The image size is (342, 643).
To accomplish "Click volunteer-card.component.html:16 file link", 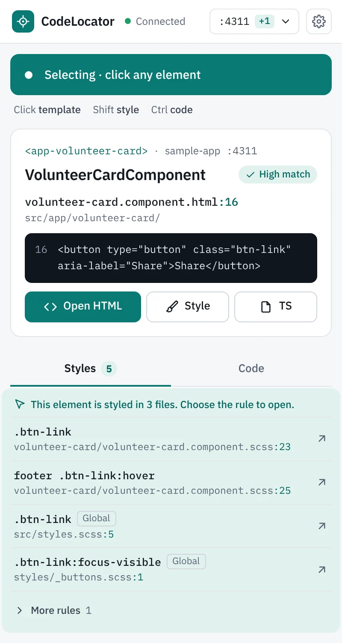I will [132, 202].
